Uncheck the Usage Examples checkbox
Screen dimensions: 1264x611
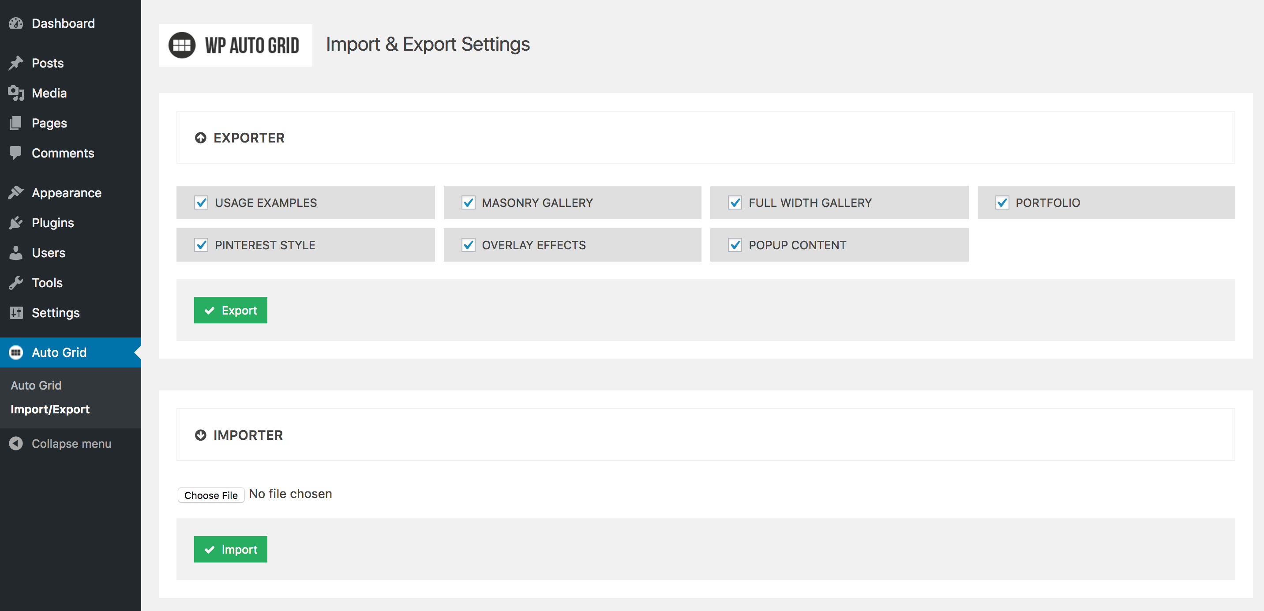click(201, 202)
